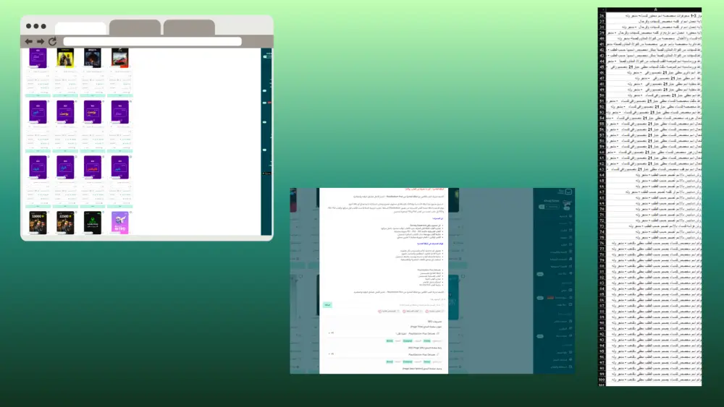Open the last gray browser tab
The image size is (724, 407).
click(x=189, y=27)
